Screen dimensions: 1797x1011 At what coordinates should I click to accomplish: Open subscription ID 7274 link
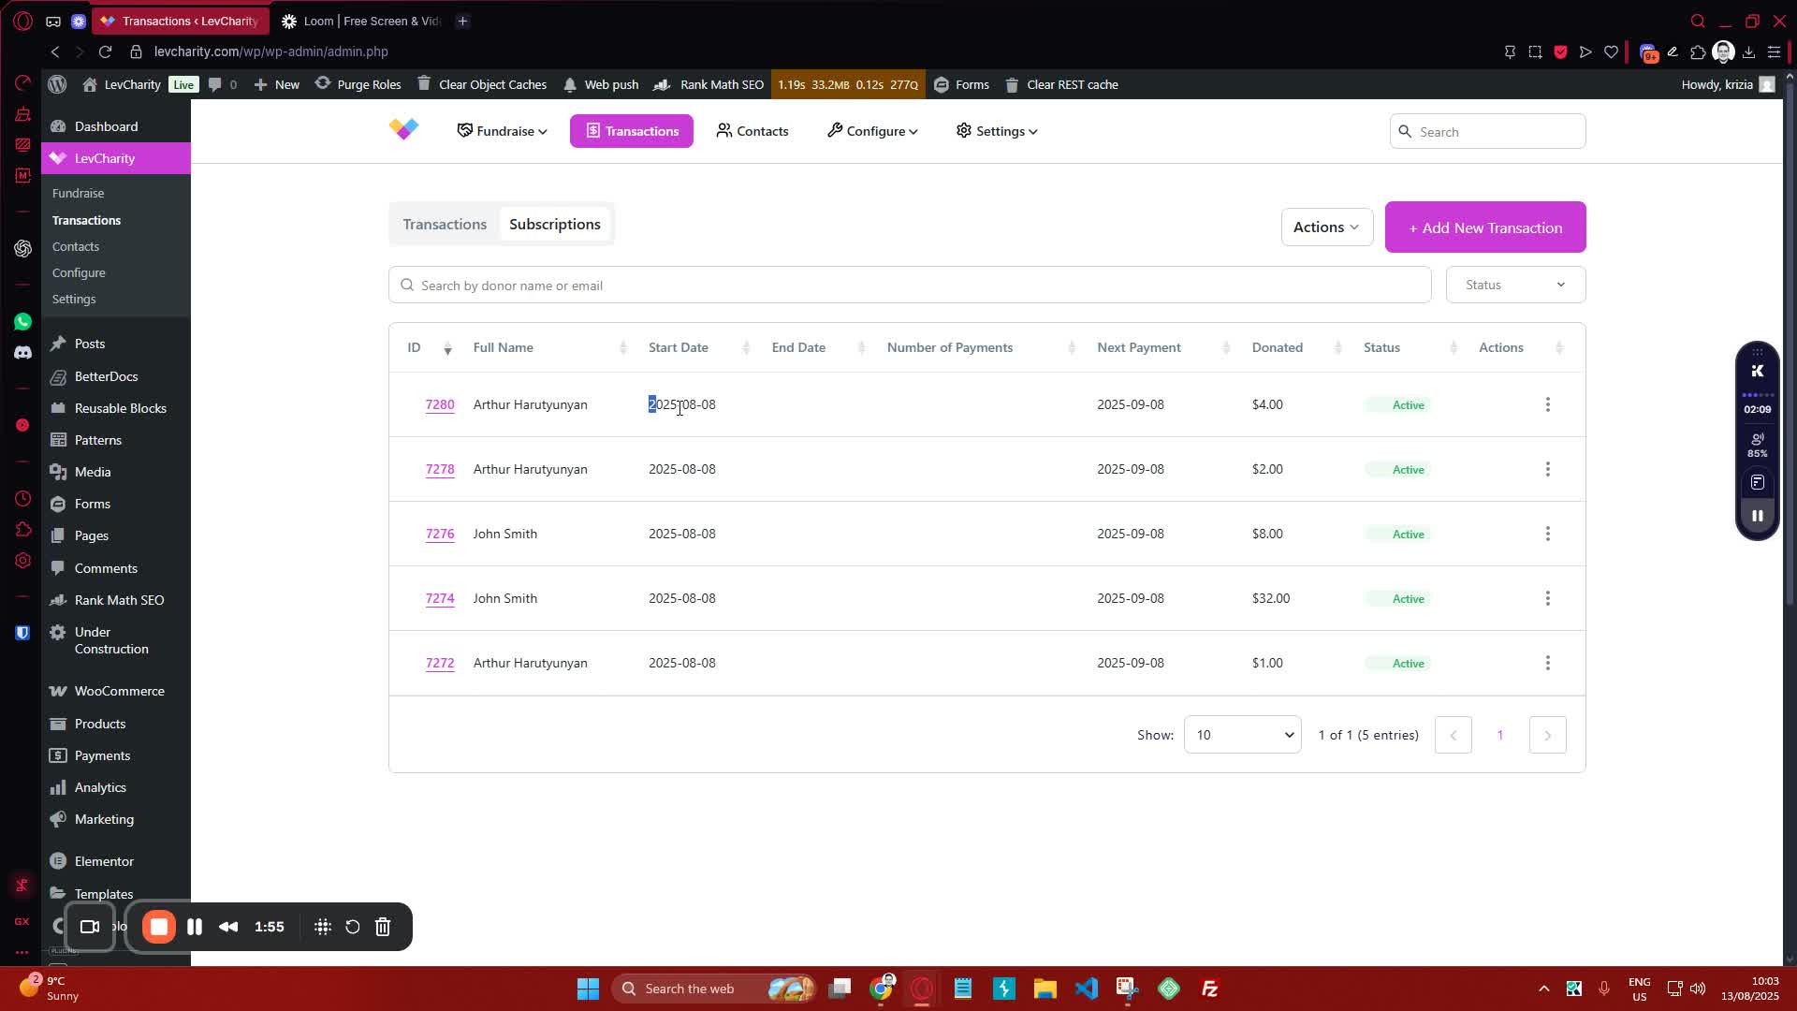click(440, 598)
